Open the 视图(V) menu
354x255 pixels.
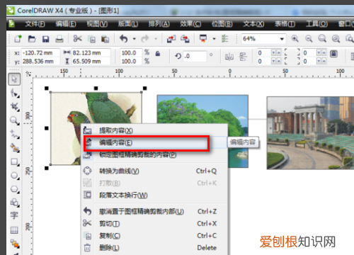tap(97, 24)
